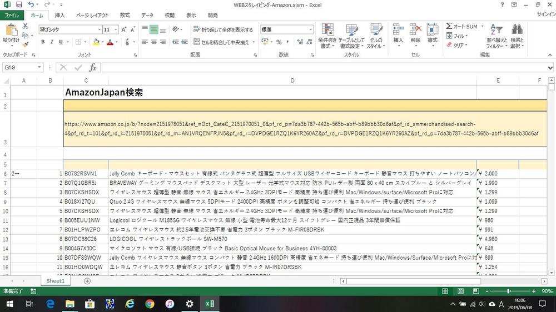Decrease font size with small A

pyautogui.click(x=133, y=29)
